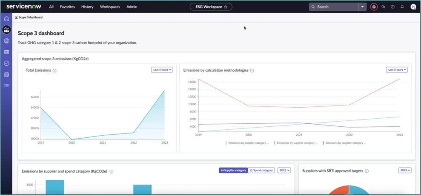Favorite ESG Workspace with star icon
This screenshot has height=195, width=421.
226,7
